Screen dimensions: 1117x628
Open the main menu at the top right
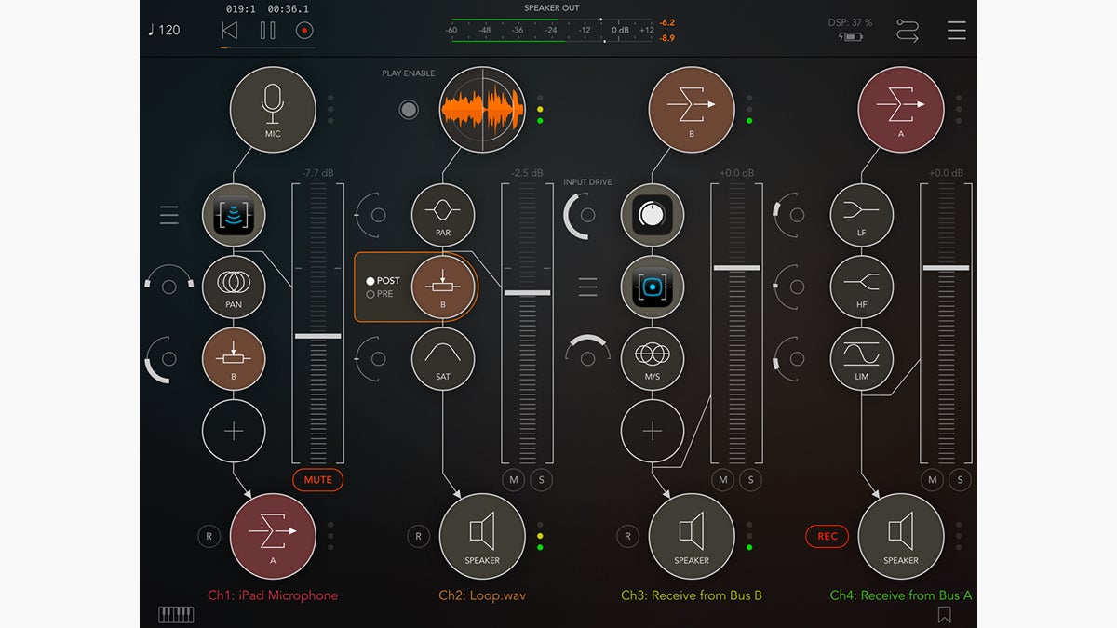click(x=956, y=30)
